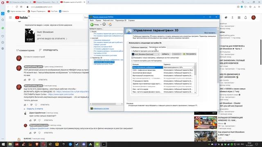
Task: Open Windows Start menu
Action: point(3,144)
